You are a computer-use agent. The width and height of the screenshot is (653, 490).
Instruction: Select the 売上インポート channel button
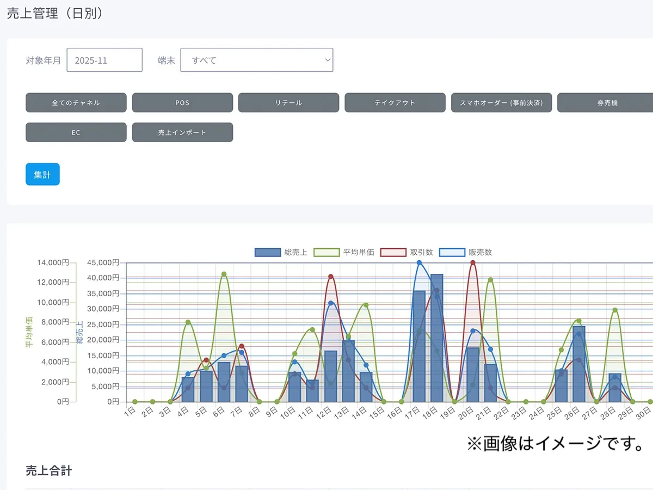point(182,132)
